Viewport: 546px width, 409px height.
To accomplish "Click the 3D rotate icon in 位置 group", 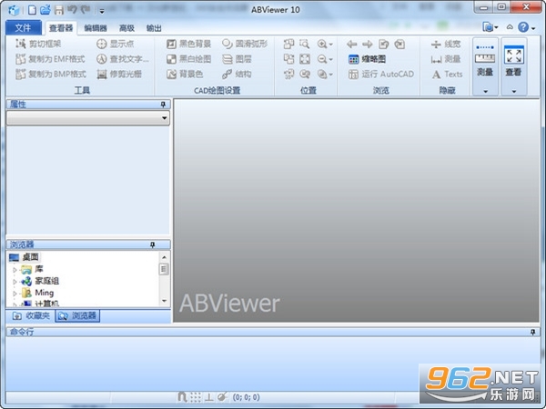I will (x=288, y=75).
